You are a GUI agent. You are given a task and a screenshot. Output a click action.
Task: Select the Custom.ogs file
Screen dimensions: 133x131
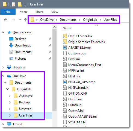click(77, 53)
